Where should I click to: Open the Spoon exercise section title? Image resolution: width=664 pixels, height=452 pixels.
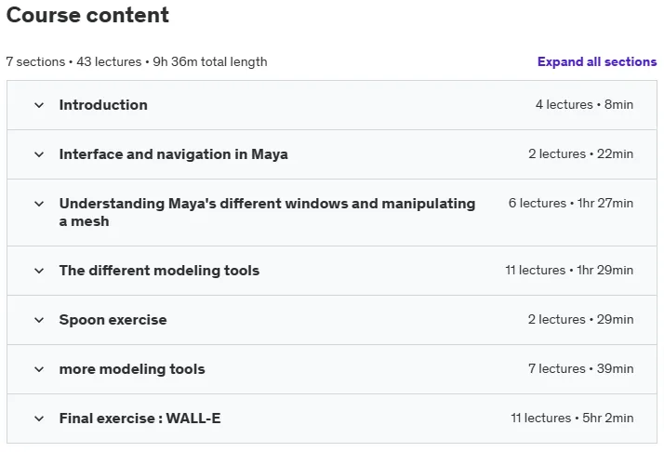[113, 320]
